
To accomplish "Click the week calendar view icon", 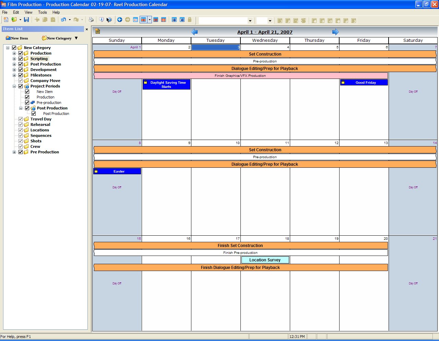I will [x=143, y=20].
